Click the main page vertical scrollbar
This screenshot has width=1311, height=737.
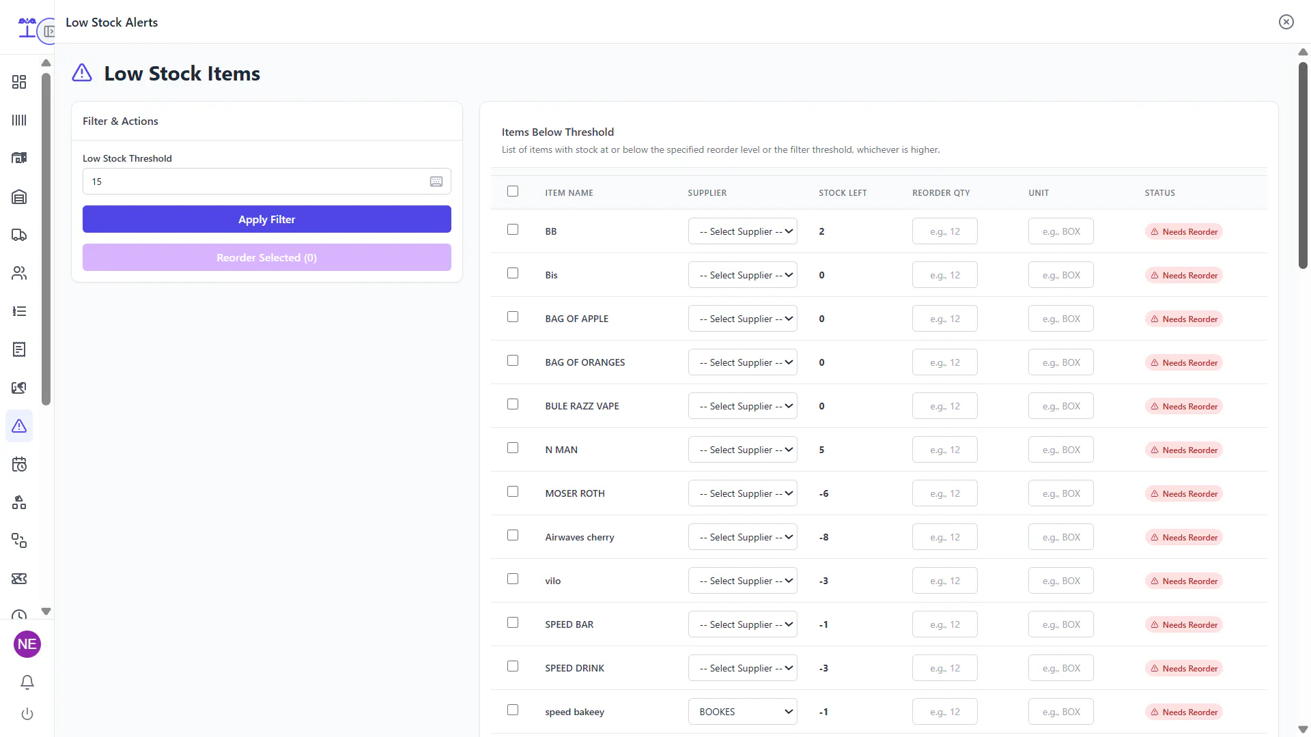[x=1303, y=165]
